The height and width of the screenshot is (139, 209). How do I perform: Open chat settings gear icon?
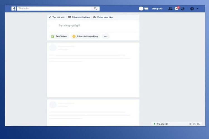click(x=190, y=124)
